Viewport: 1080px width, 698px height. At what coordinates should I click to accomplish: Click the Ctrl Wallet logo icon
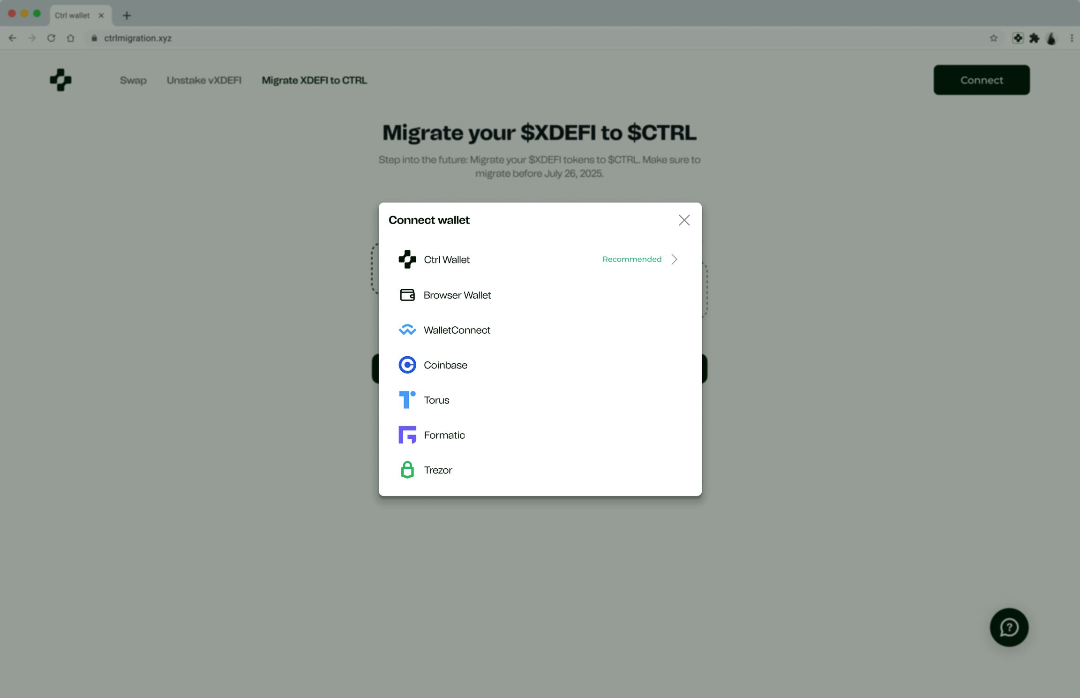(x=407, y=259)
